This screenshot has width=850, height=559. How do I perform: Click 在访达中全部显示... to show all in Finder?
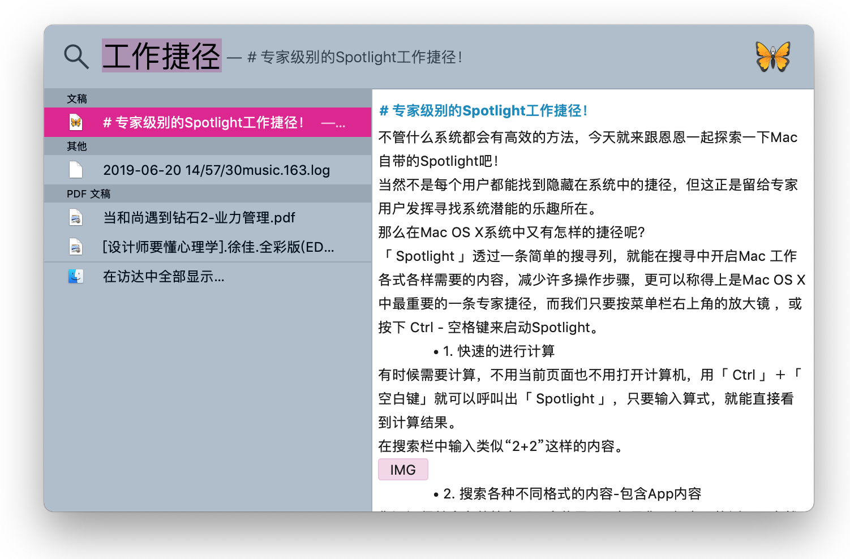pos(208,276)
